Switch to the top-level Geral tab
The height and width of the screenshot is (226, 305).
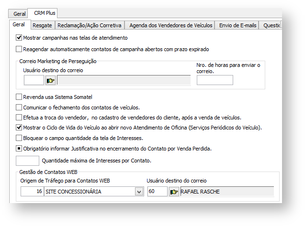(x=20, y=14)
